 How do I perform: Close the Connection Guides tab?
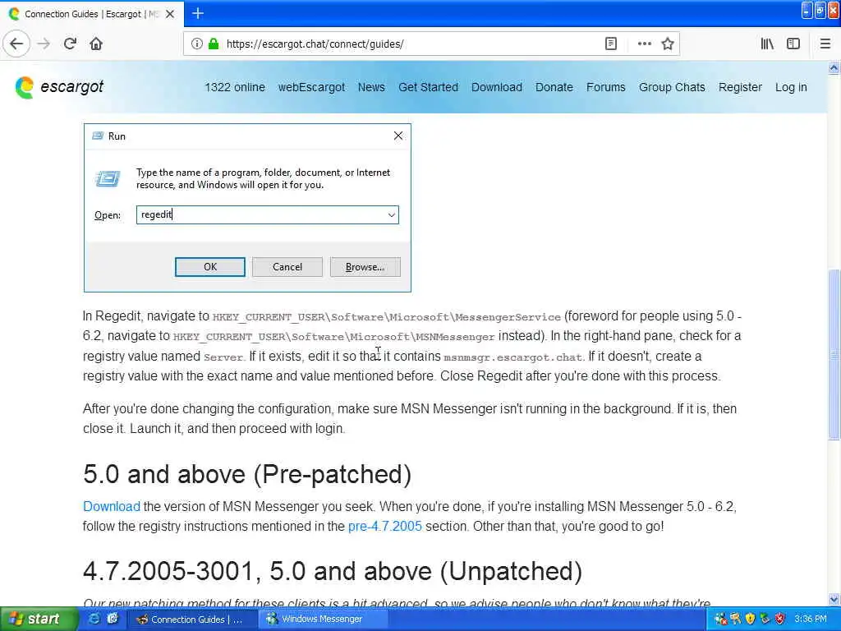click(170, 14)
